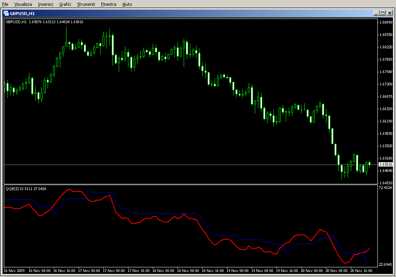Click the 22.6945 indicator scale value
This screenshot has width=396, height=277.
point(386,265)
